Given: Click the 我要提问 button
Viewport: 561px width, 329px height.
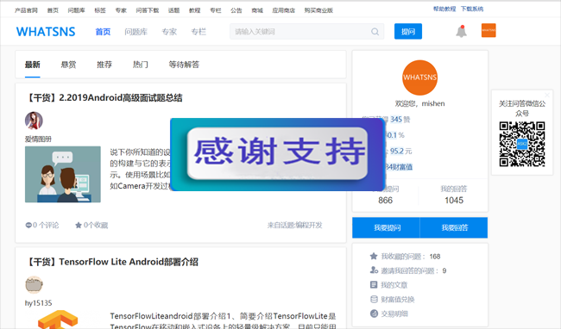Looking at the screenshot, I should 386,227.
